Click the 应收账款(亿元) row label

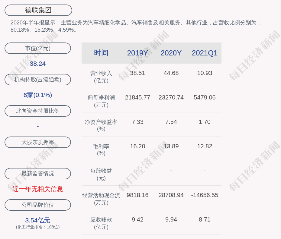point(101,223)
